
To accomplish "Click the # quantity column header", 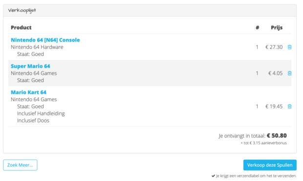I will (257, 27).
